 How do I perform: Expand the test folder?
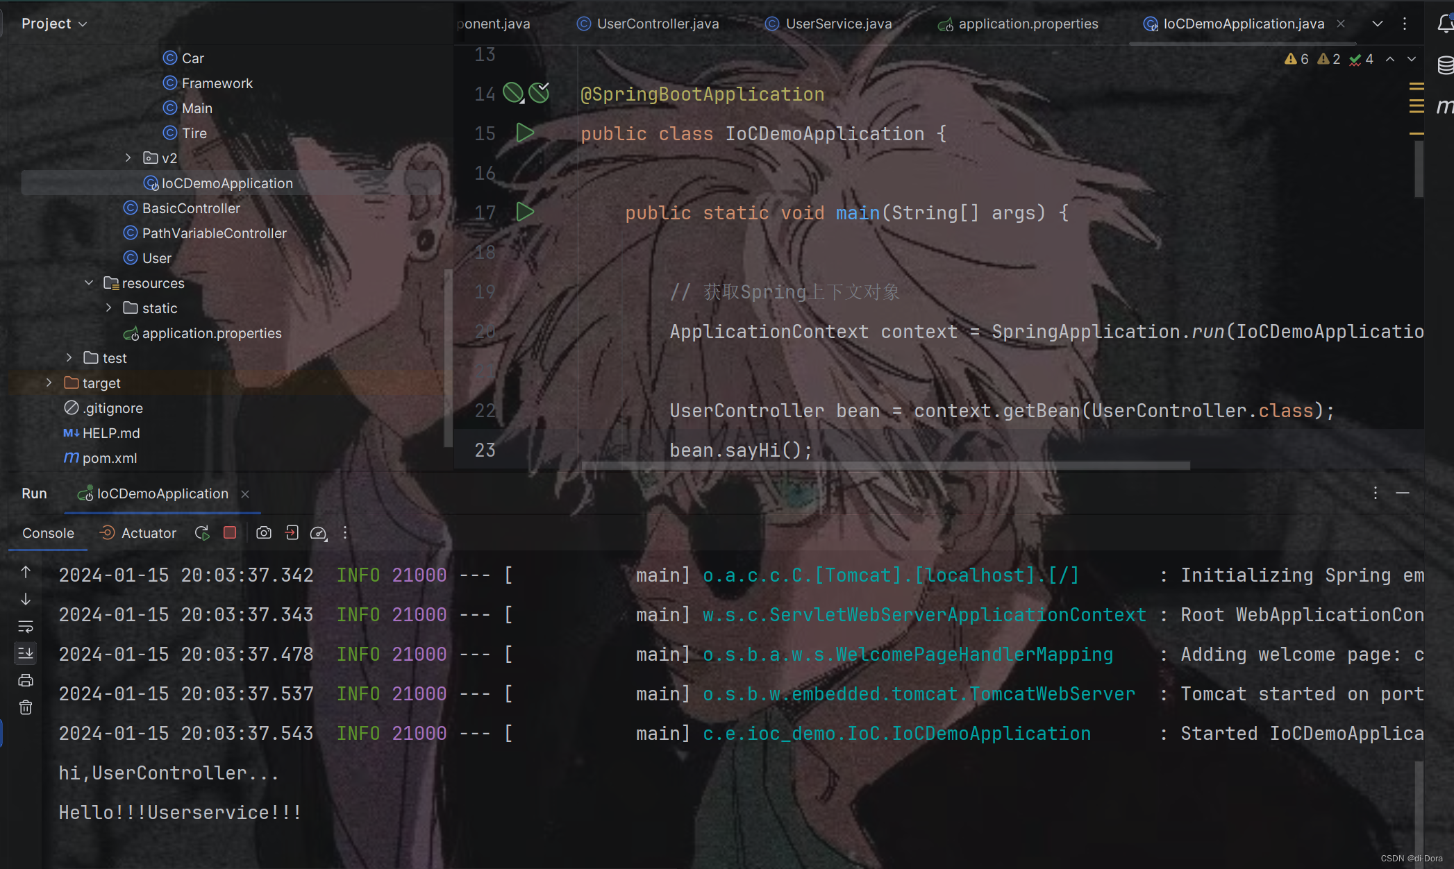coord(69,357)
